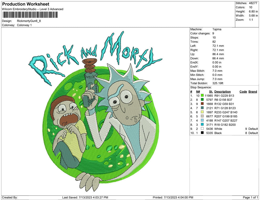Click the Stitches value 48277
Viewport: 260px width, 200px height.
click(x=253, y=3)
